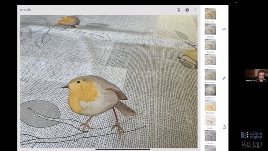
Task: Tap the OTEVŘÍT open button
Action: [x=26, y=10]
